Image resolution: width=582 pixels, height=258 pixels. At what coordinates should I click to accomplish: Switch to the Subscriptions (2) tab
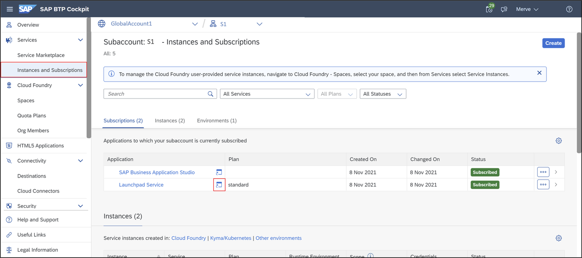[123, 121]
